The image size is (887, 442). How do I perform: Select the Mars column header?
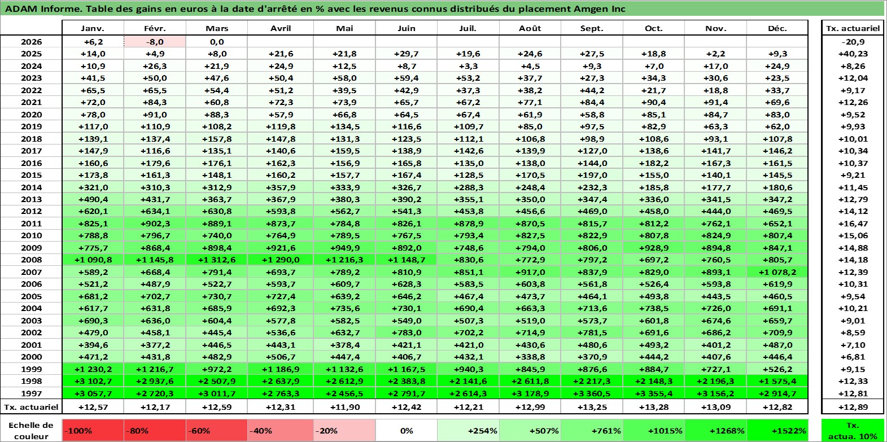(217, 28)
